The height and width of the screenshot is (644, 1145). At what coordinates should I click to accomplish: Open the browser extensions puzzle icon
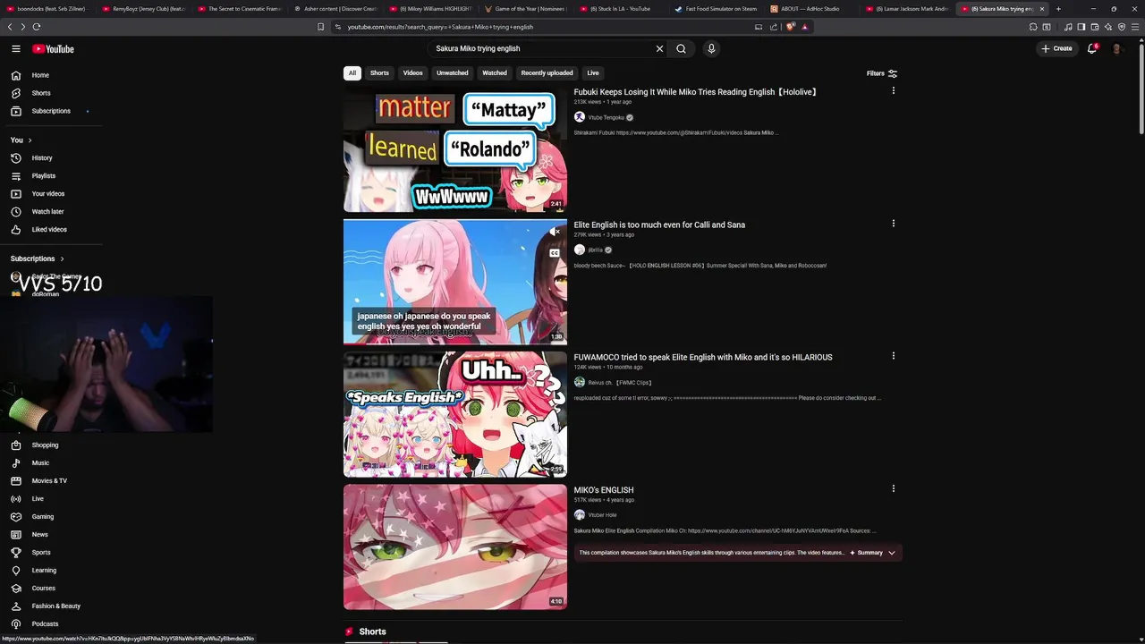(x=1033, y=27)
